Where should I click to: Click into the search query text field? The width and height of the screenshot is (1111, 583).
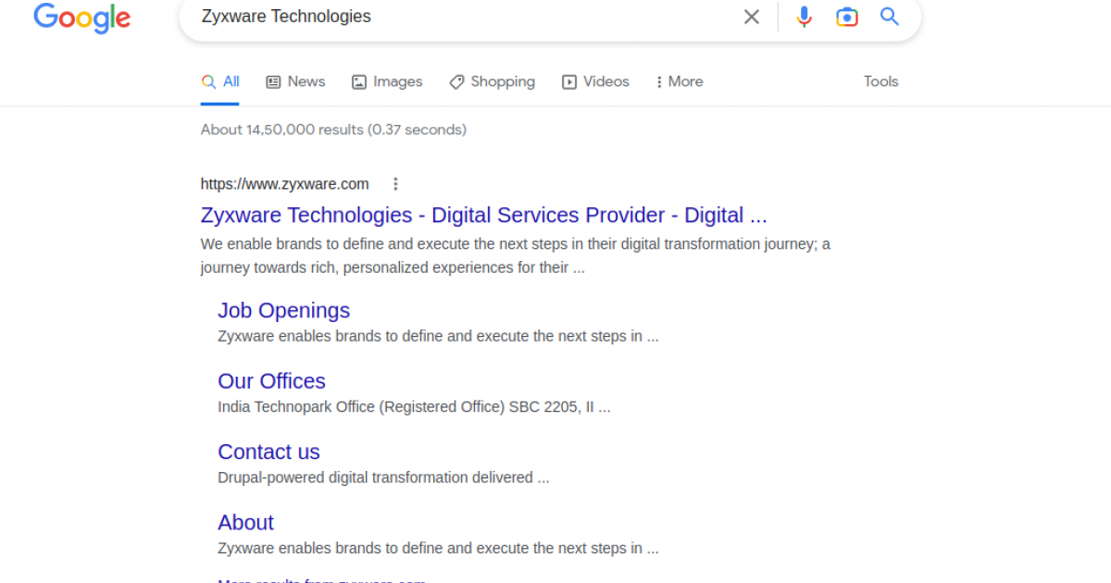pos(463,17)
